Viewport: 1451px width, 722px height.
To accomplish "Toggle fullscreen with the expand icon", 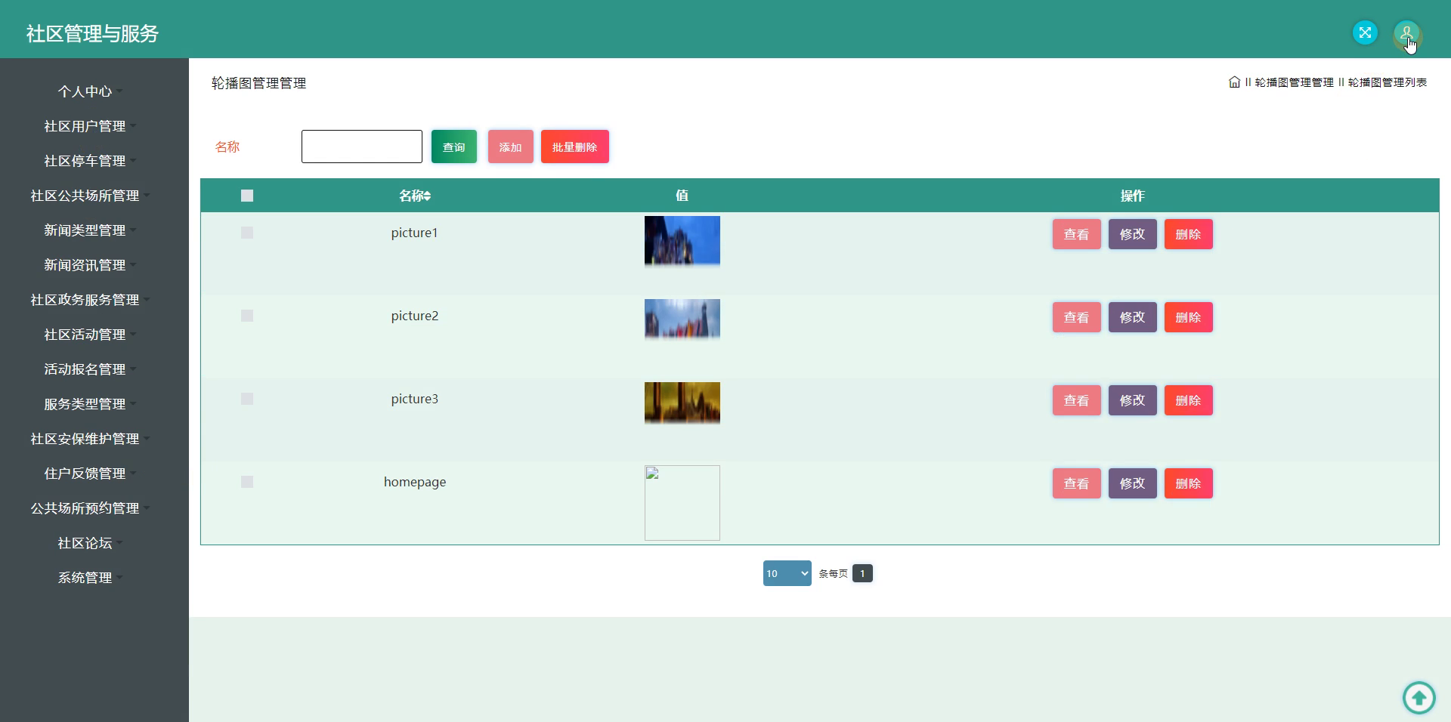I will tap(1365, 32).
